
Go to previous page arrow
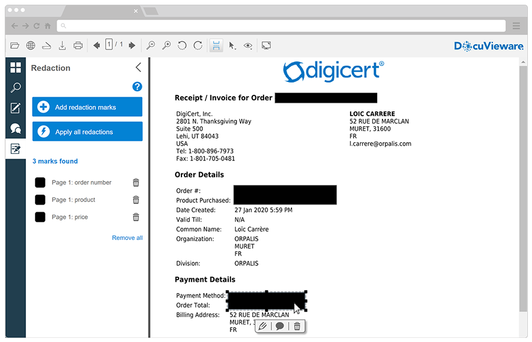pos(97,45)
